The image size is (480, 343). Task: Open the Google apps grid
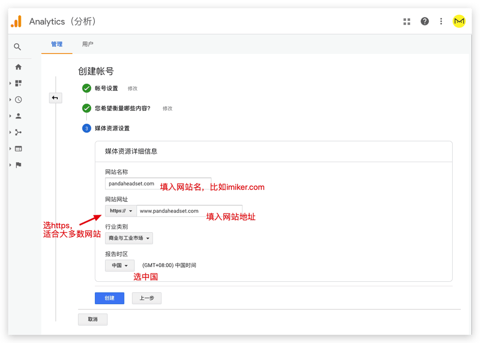coord(407,21)
